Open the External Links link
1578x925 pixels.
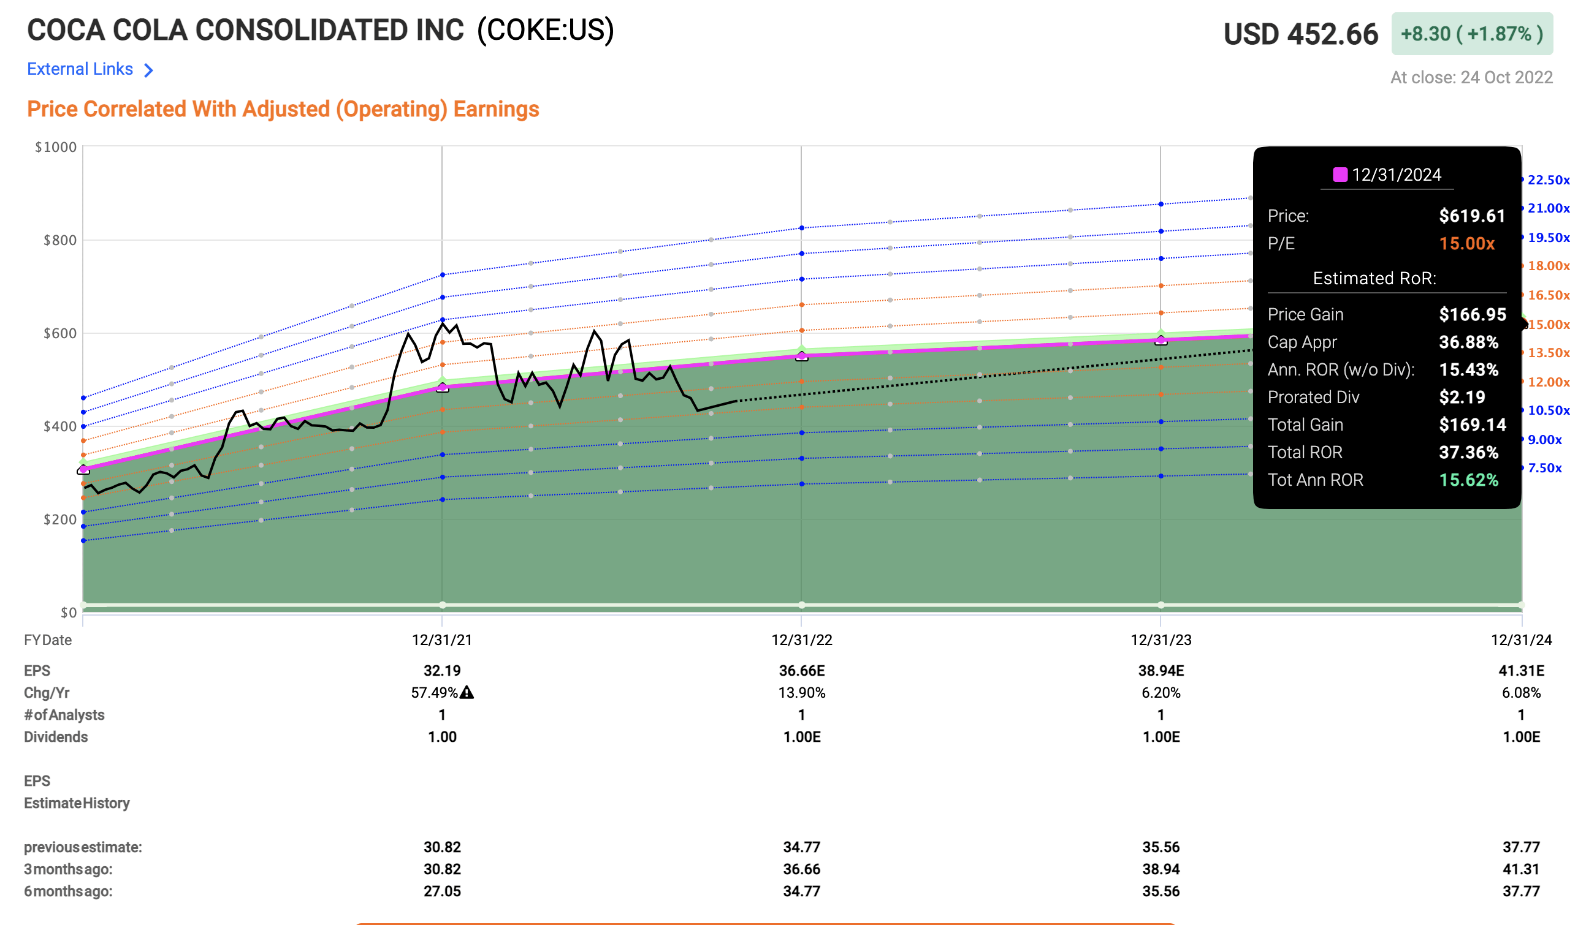pyautogui.click(x=80, y=69)
